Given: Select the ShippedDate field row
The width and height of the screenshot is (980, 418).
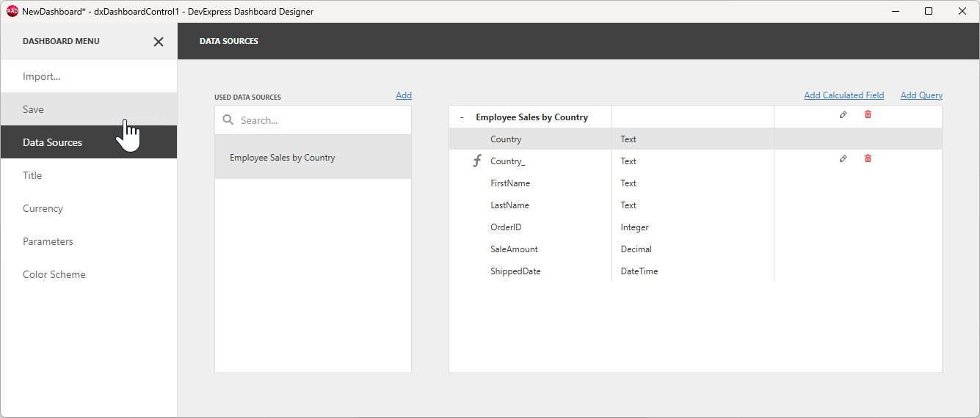Looking at the screenshot, I should pos(695,271).
